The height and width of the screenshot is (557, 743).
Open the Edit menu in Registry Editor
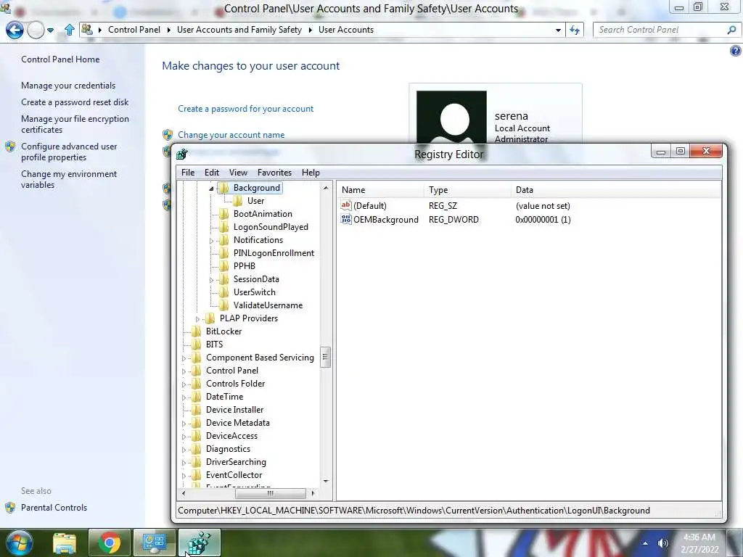point(211,173)
